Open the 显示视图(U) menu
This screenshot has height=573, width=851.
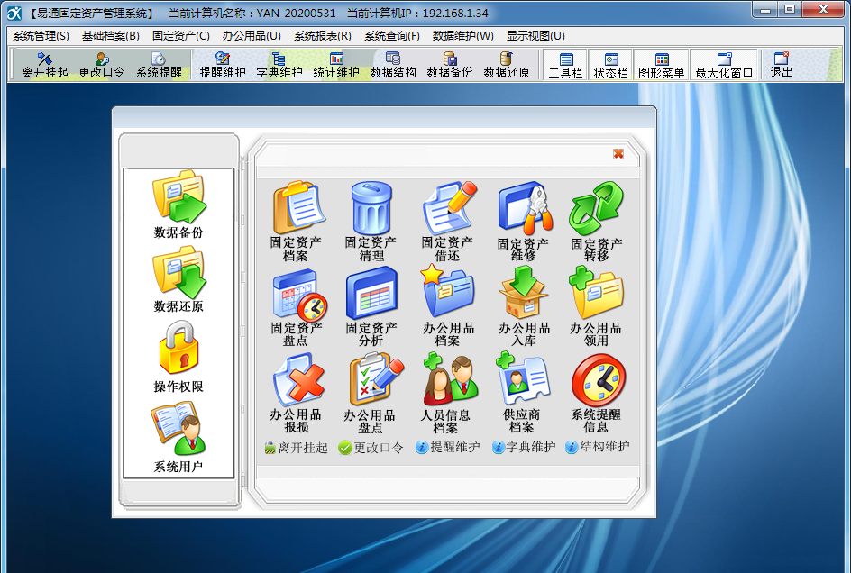click(535, 36)
